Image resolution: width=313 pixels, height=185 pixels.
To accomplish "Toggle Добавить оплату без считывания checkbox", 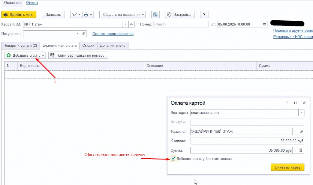I will [x=173, y=159].
